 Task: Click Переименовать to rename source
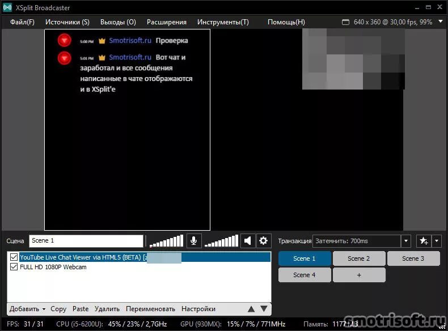pyautogui.click(x=150, y=309)
